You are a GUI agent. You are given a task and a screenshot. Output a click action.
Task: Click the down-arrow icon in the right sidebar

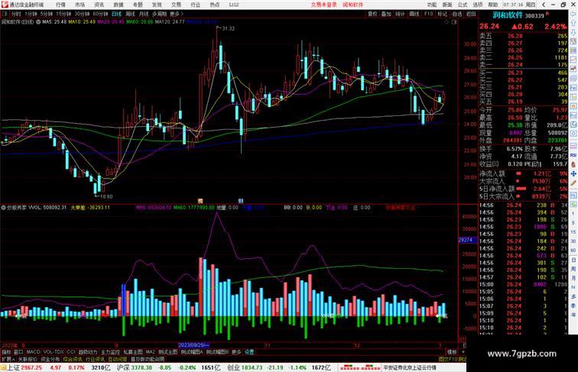pyautogui.click(x=573, y=32)
